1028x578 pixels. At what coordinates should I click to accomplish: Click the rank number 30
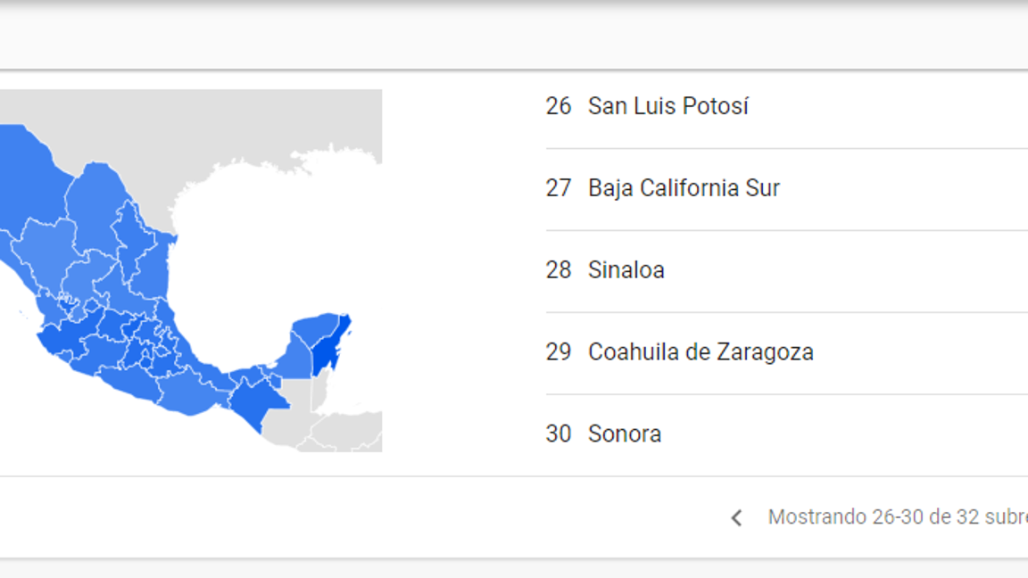coord(559,434)
